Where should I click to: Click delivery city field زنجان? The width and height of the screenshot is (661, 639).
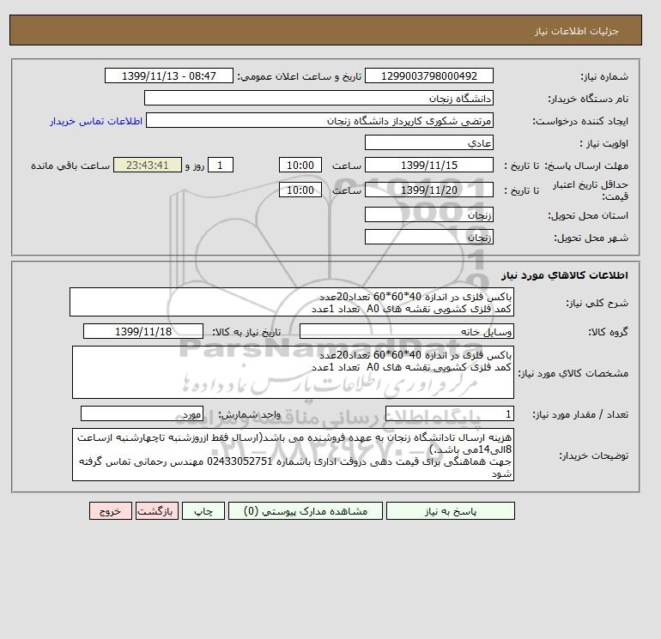point(428,237)
